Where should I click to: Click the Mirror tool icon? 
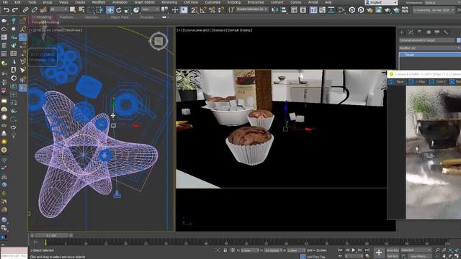coord(275,10)
